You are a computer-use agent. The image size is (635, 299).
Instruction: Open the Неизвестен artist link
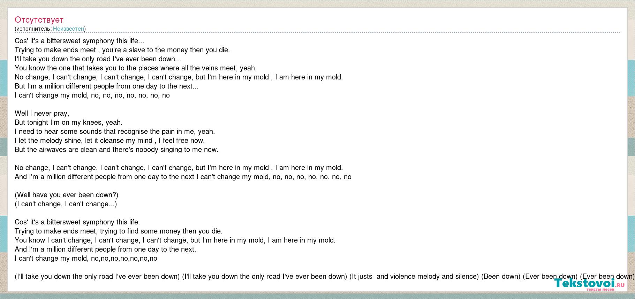click(x=69, y=29)
